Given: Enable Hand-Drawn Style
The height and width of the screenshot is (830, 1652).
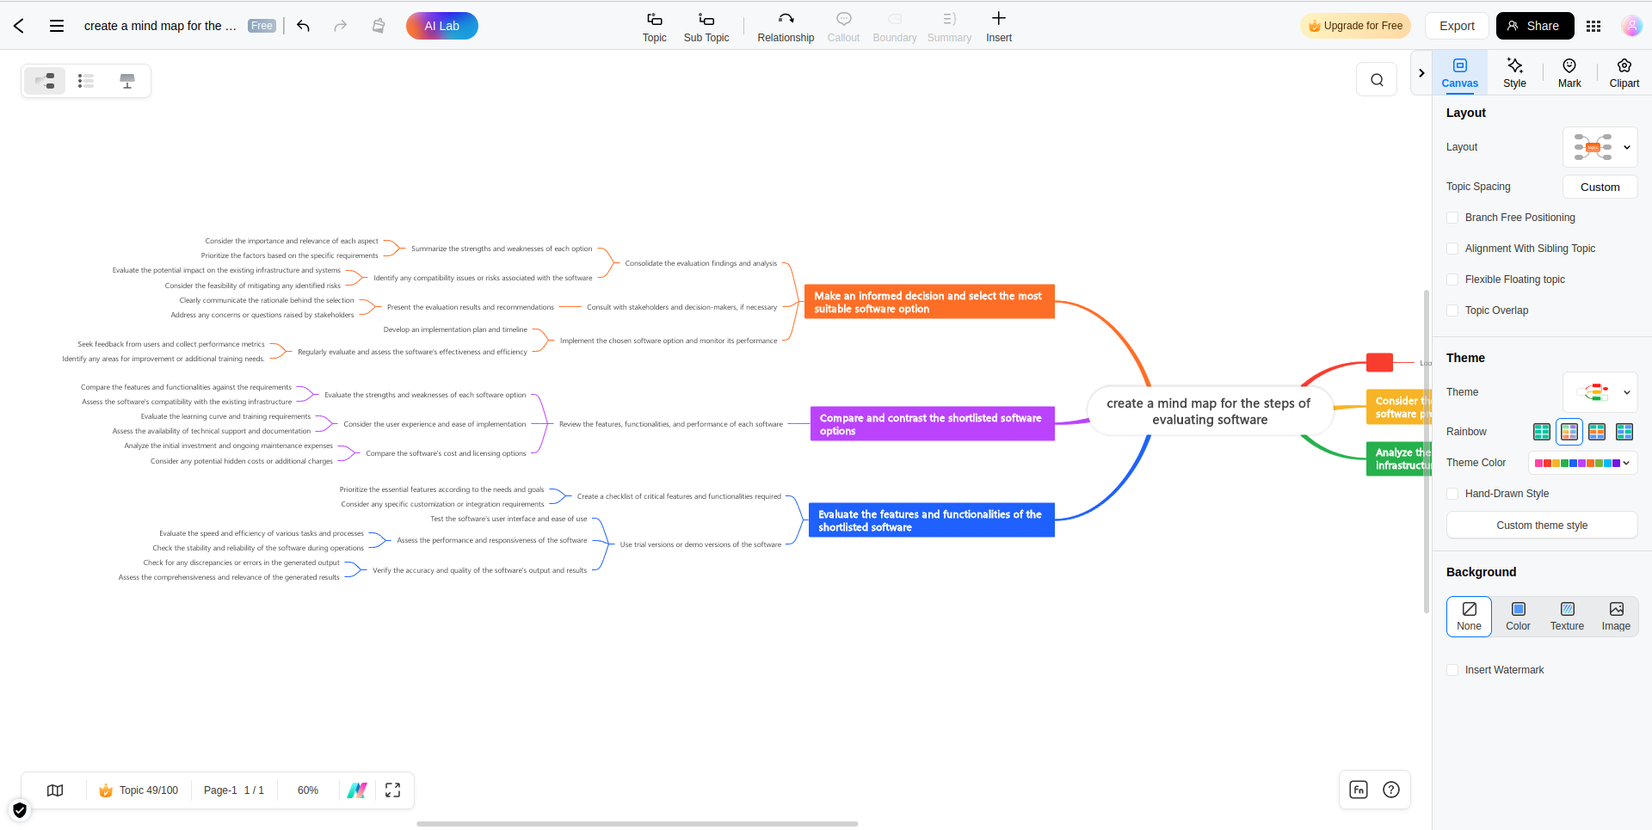Looking at the screenshot, I should [x=1452, y=493].
